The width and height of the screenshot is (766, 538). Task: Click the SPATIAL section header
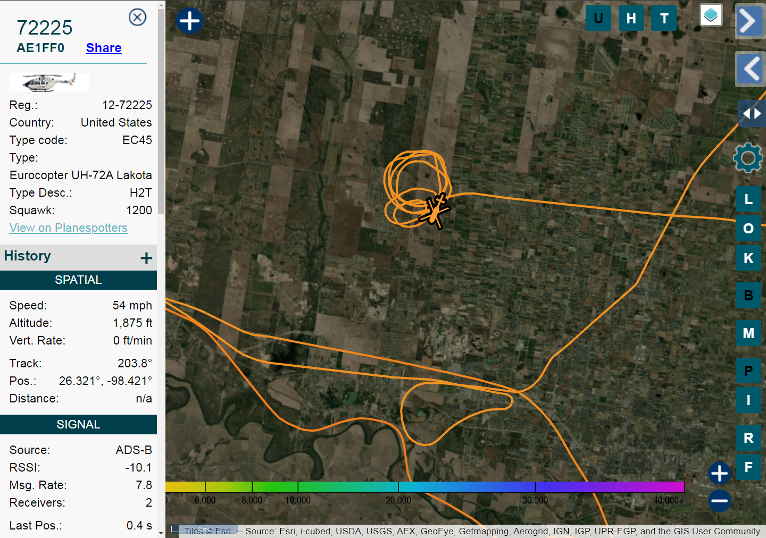(78, 280)
